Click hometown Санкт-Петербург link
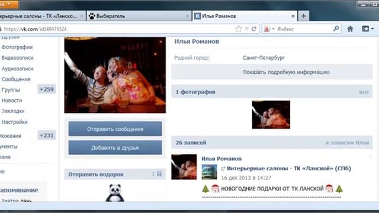 click(264, 58)
